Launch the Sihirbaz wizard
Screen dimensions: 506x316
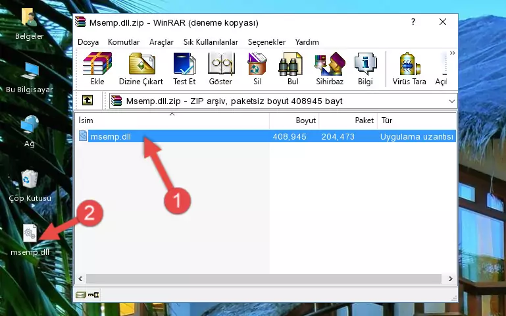pyautogui.click(x=330, y=68)
